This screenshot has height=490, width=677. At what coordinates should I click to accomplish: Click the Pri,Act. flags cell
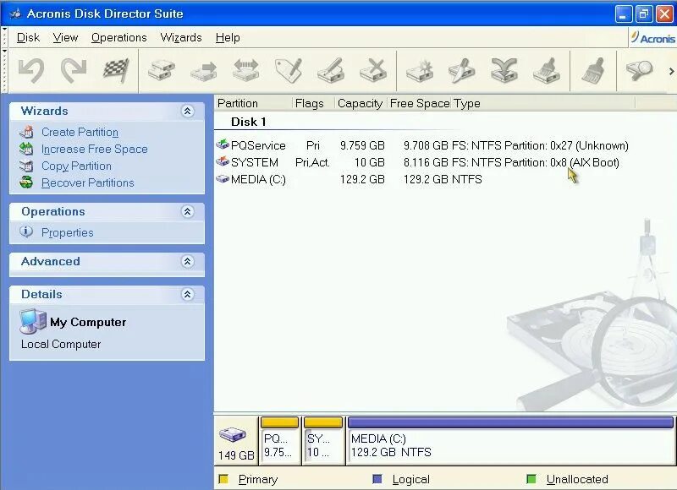tap(312, 162)
